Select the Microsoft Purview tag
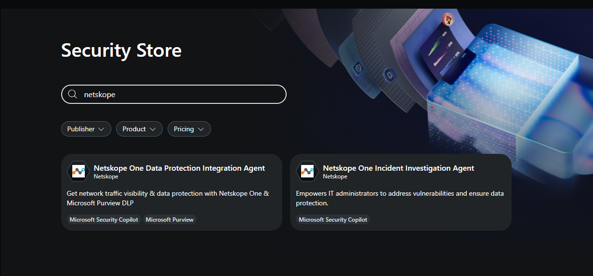 tap(170, 219)
